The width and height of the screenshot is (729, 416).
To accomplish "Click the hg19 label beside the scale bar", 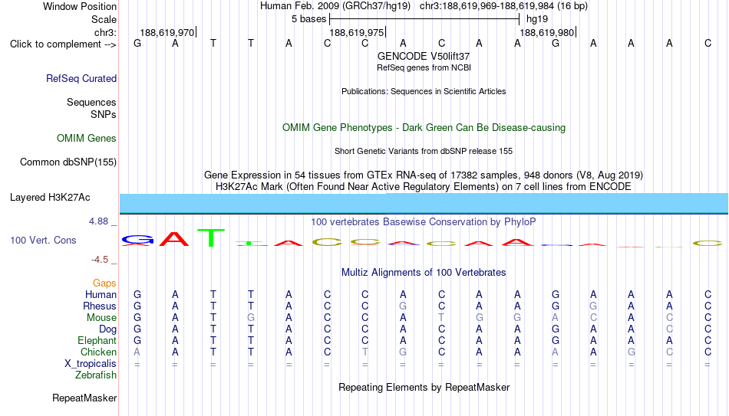I will [x=537, y=19].
